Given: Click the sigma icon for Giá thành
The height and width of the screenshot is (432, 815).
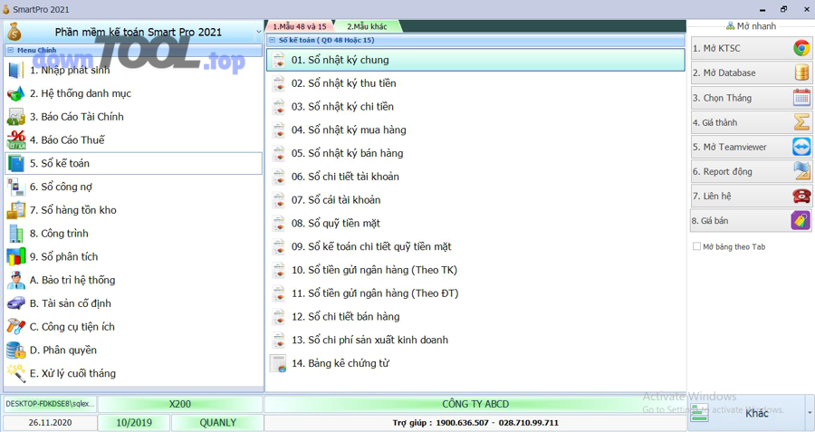Looking at the screenshot, I should coord(801,122).
